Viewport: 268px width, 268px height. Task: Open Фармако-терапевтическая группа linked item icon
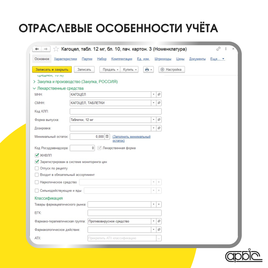pyautogui.click(x=159, y=221)
